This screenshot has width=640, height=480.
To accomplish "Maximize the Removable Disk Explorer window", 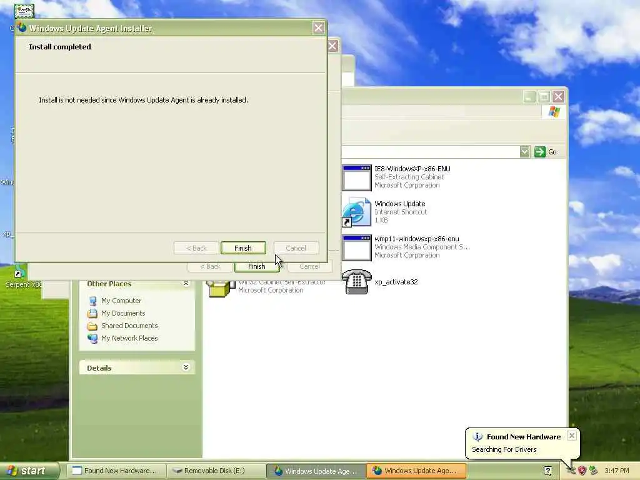I will point(544,97).
